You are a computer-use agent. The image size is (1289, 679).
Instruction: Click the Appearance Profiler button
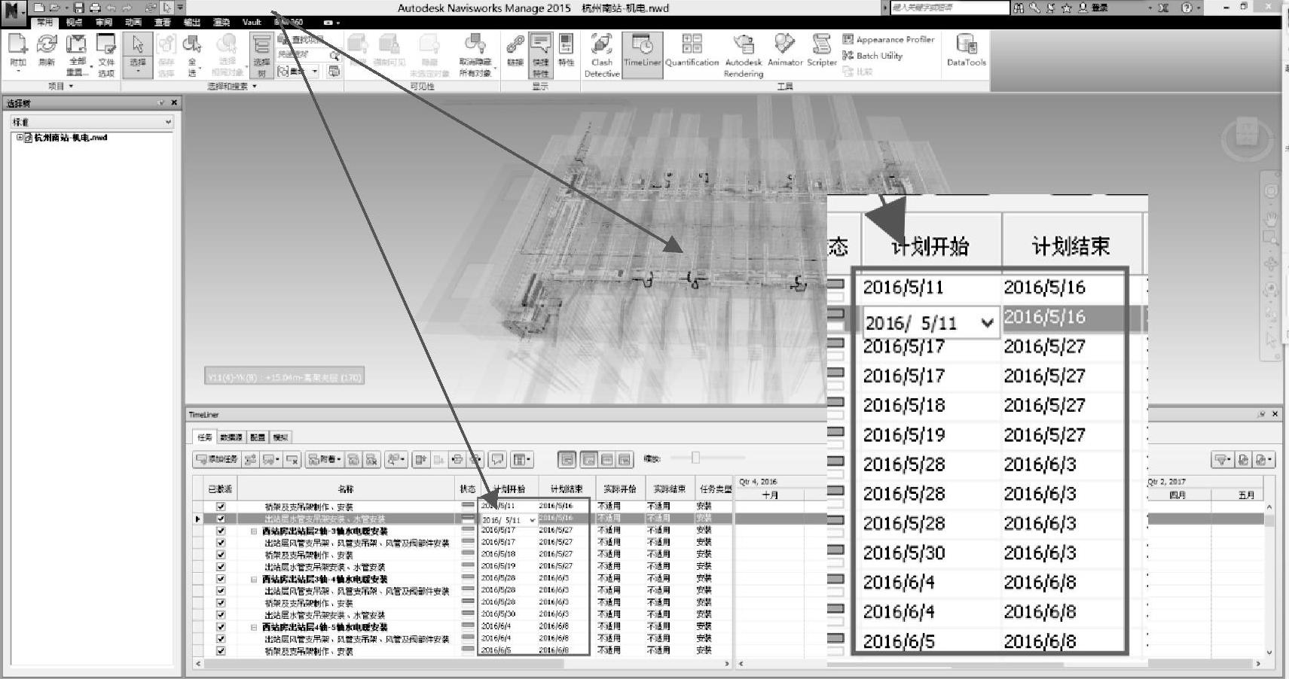coord(889,39)
